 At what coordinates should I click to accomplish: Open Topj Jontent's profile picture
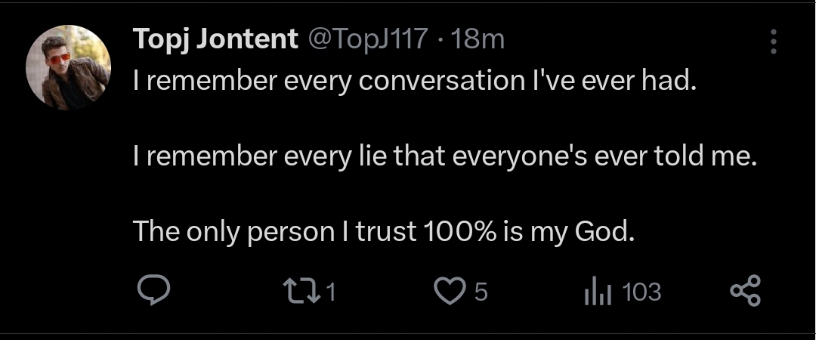(x=69, y=67)
